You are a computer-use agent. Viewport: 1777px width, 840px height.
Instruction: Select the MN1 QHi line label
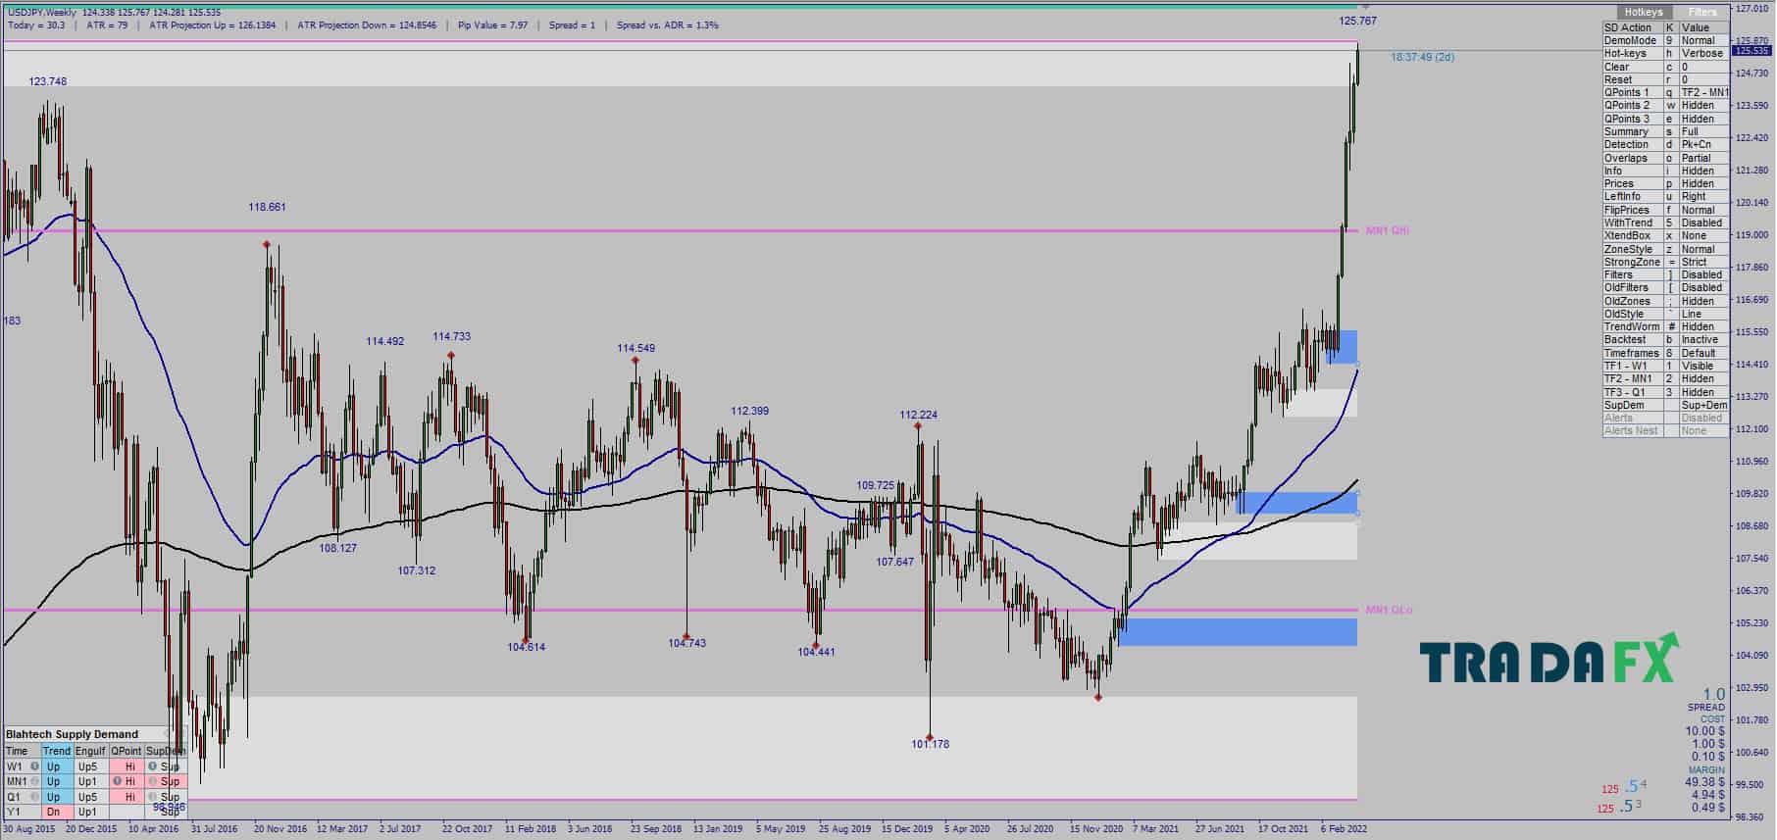1388,230
